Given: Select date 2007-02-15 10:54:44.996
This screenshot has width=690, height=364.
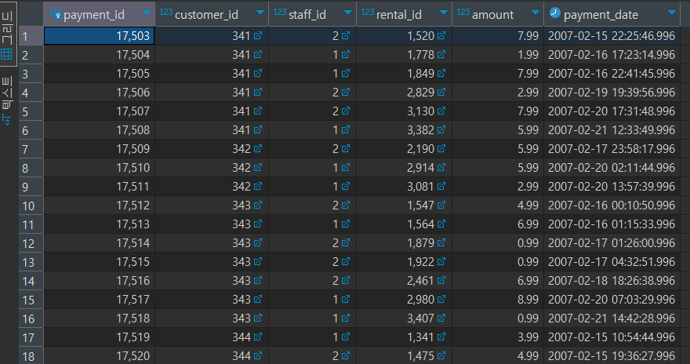Looking at the screenshot, I should 612,337.
